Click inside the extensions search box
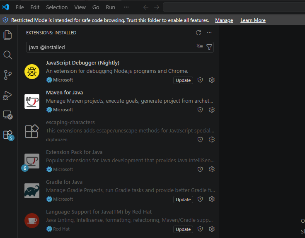 point(111,47)
